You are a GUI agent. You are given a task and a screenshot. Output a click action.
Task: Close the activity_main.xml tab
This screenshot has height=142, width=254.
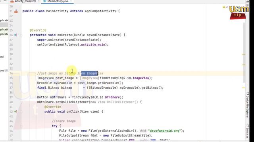pyautogui.click(x=39, y=1)
